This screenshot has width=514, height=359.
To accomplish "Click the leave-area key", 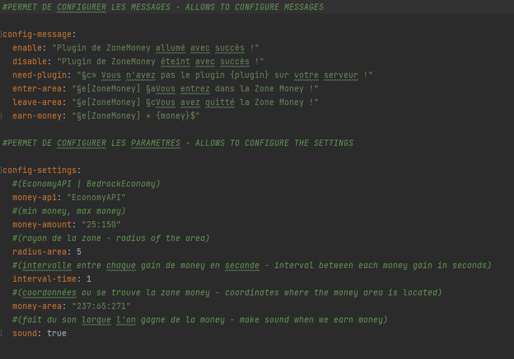I will click(x=36, y=102).
